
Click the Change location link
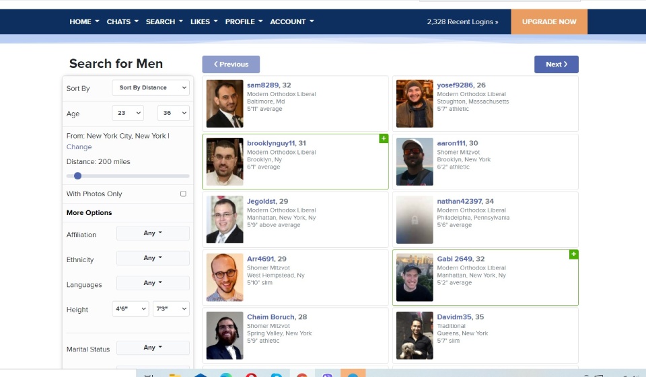tap(79, 146)
